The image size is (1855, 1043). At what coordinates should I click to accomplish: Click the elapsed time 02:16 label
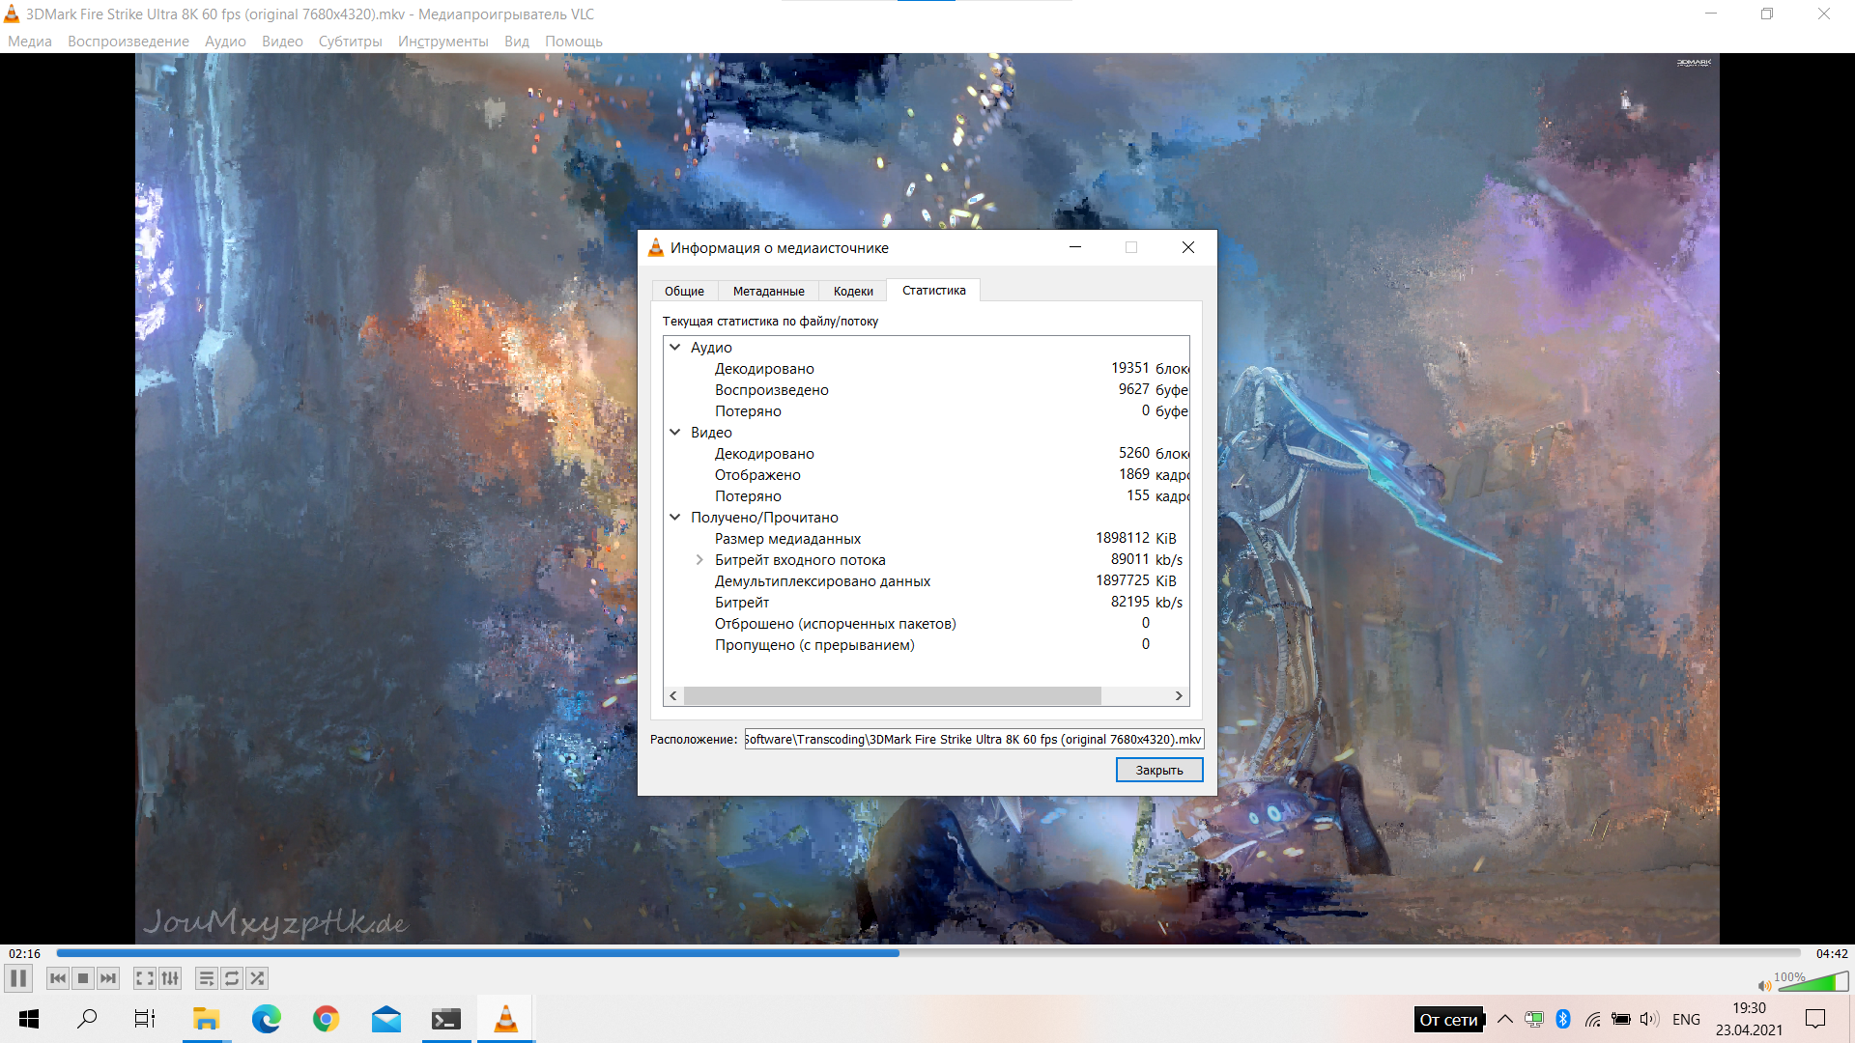pyautogui.click(x=25, y=953)
